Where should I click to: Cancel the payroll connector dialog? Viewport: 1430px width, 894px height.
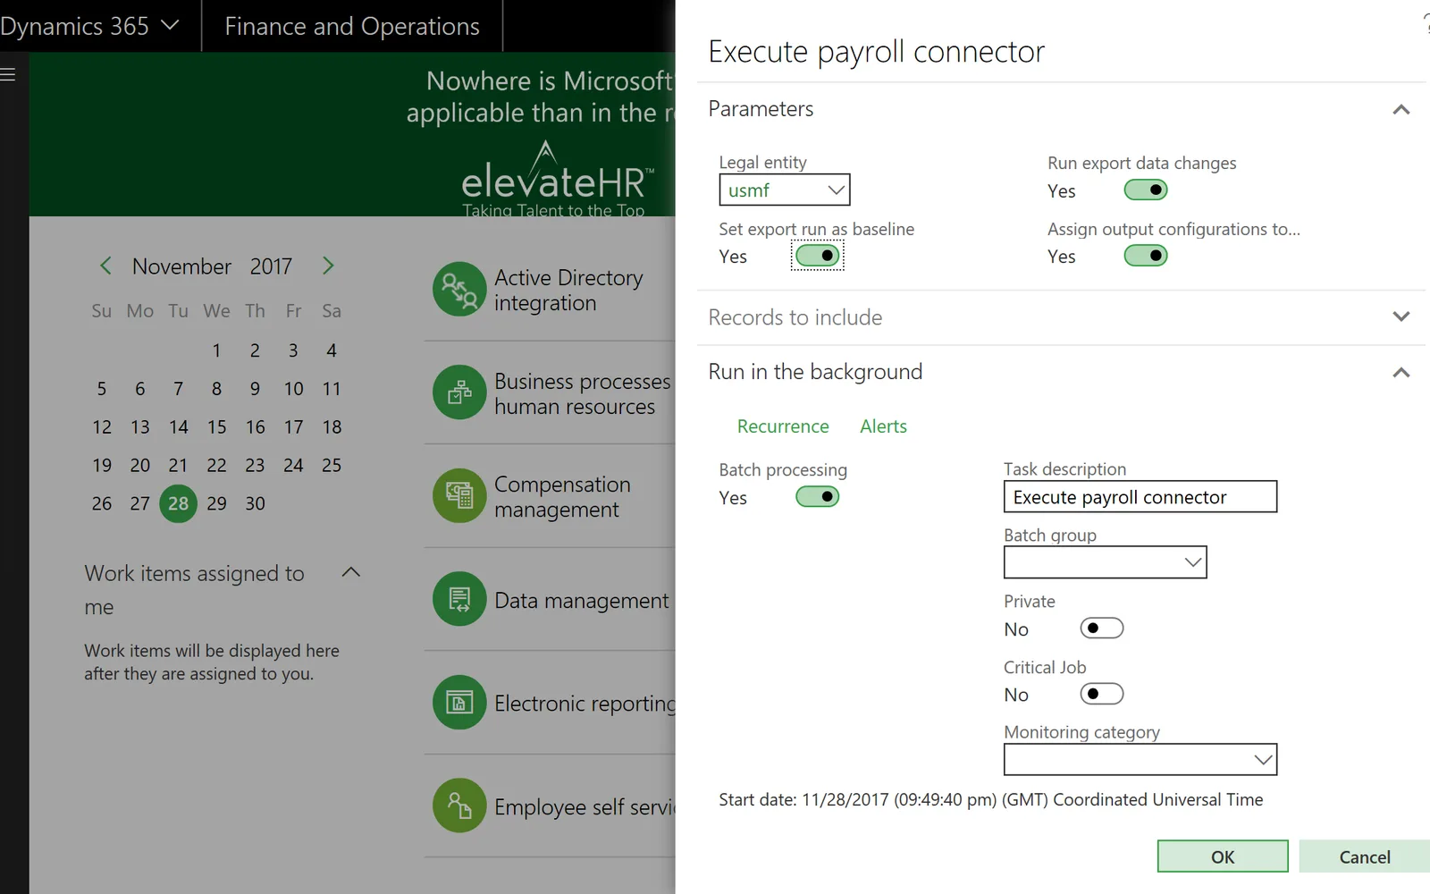point(1365,856)
